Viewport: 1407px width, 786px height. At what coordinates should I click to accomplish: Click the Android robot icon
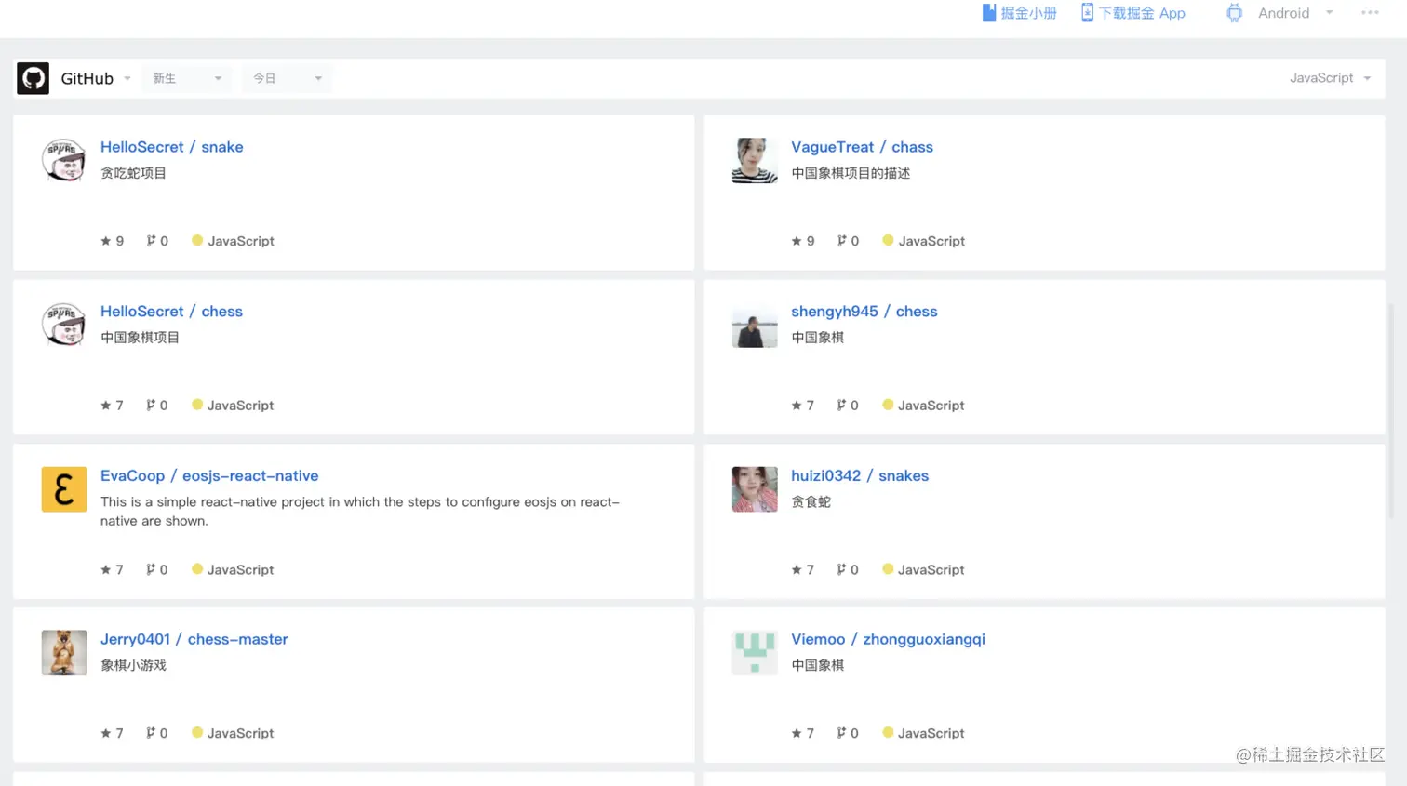pyautogui.click(x=1234, y=13)
